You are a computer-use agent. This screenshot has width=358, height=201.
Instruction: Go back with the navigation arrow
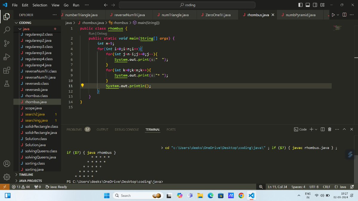(106, 5)
